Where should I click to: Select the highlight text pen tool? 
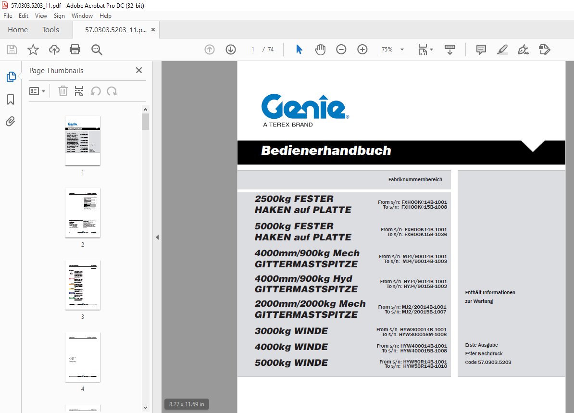[x=502, y=50]
